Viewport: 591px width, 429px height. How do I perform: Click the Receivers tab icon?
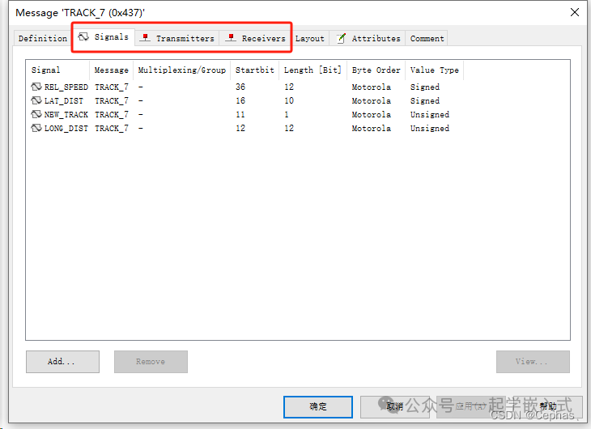(x=231, y=38)
